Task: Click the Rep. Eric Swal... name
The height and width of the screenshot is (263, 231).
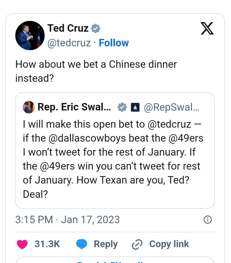Action: [x=74, y=107]
